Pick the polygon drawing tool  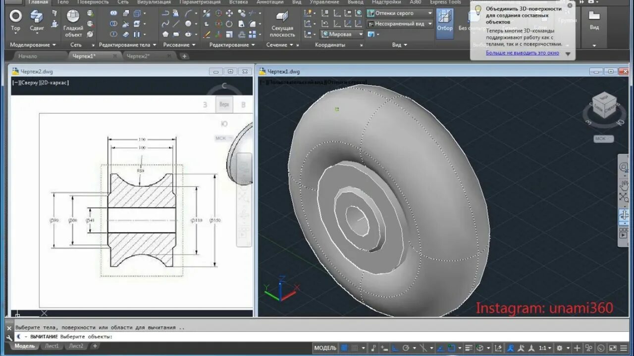[x=165, y=34]
